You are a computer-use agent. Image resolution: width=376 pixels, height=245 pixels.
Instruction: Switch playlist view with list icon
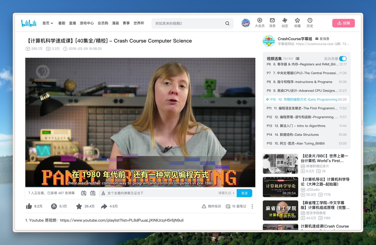tap(297, 59)
